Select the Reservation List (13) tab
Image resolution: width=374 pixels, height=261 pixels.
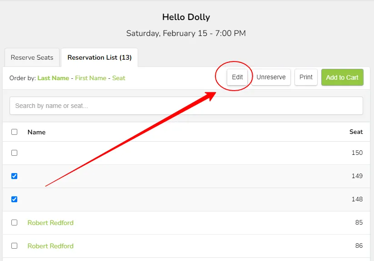(100, 57)
